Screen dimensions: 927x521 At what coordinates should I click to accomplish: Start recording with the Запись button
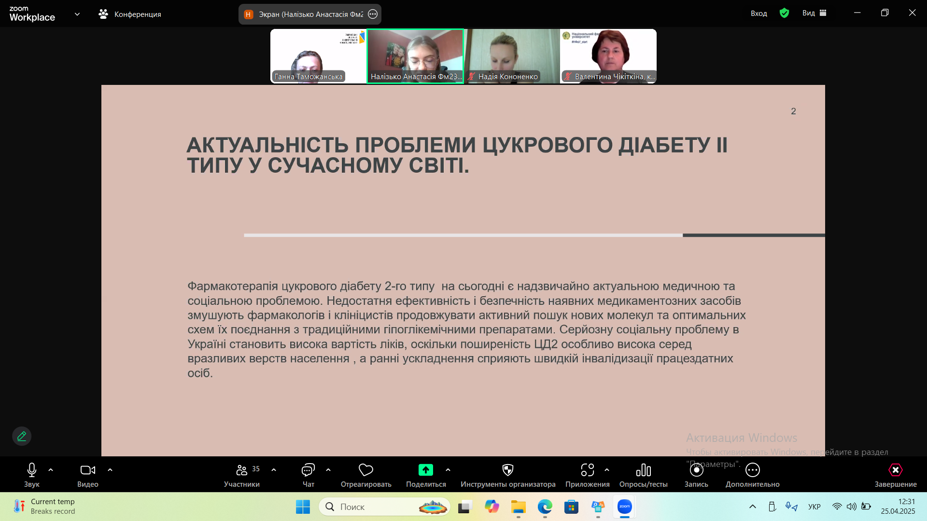pyautogui.click(x=696, y=475)
